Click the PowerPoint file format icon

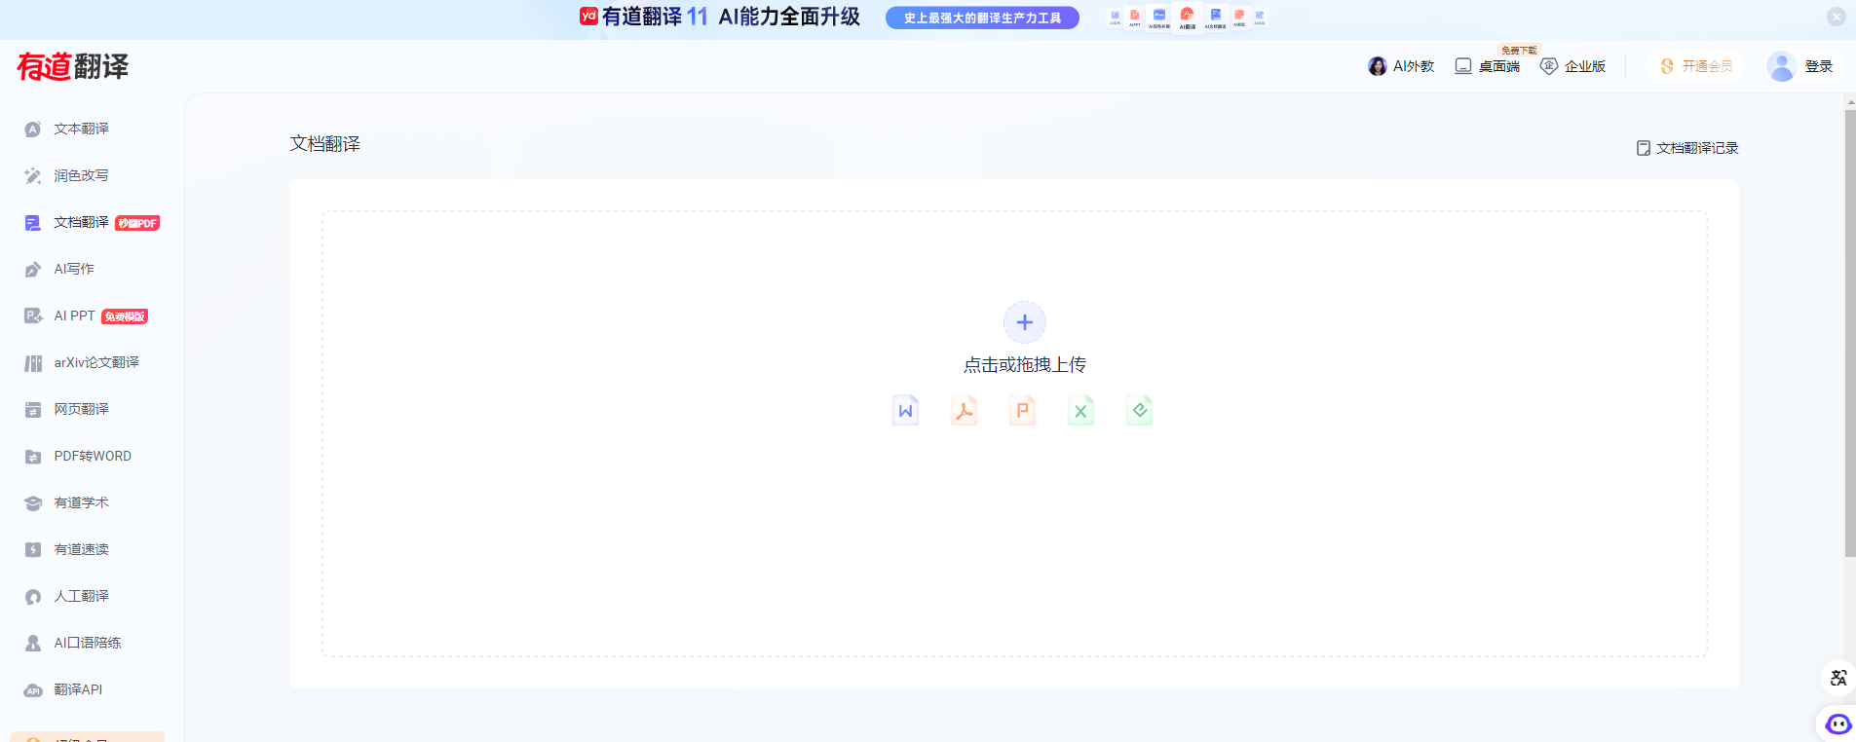pyautogui.click(x=1022, y=410)
